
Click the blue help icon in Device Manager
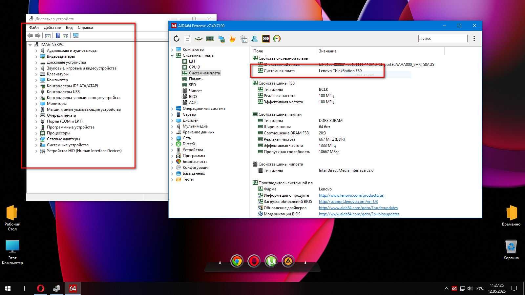(x=58, y=35)
